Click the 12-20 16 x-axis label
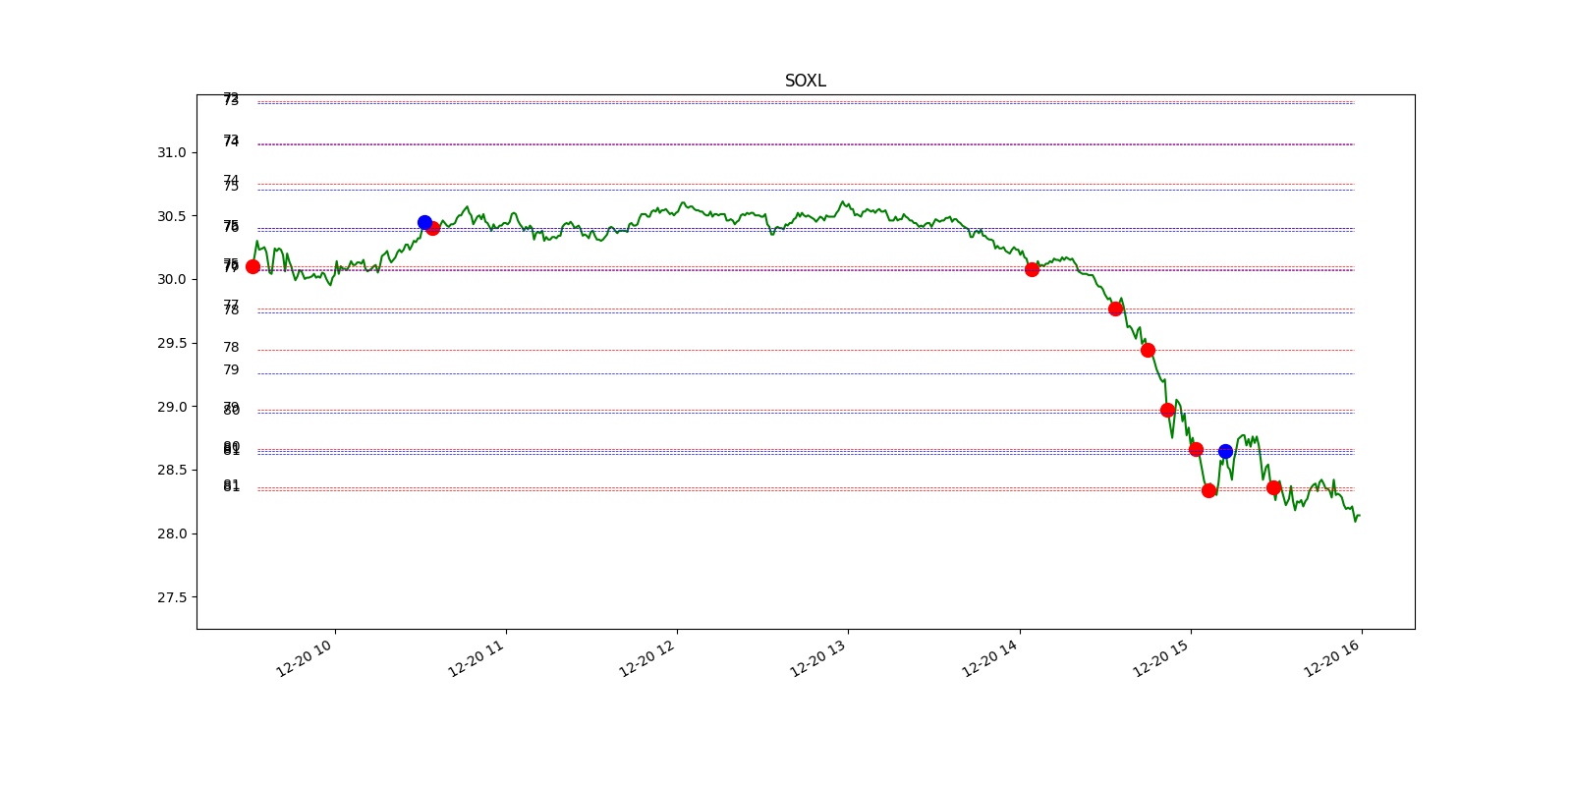This screenshot has height=786, width=1572. click(x=1331, y=657)
